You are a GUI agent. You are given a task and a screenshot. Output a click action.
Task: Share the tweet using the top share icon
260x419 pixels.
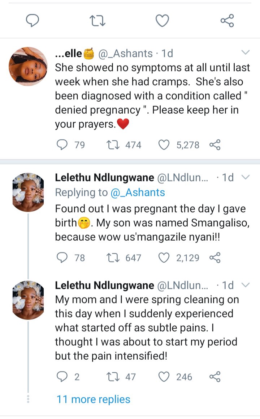(x=227, y=21)
